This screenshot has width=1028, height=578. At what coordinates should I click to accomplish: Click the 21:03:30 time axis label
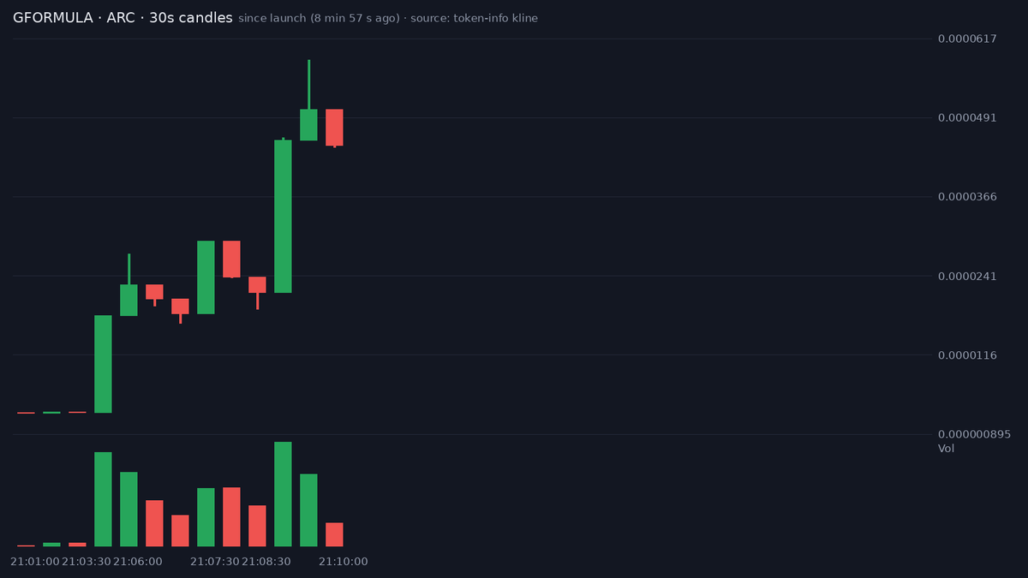tap(87, 562)
